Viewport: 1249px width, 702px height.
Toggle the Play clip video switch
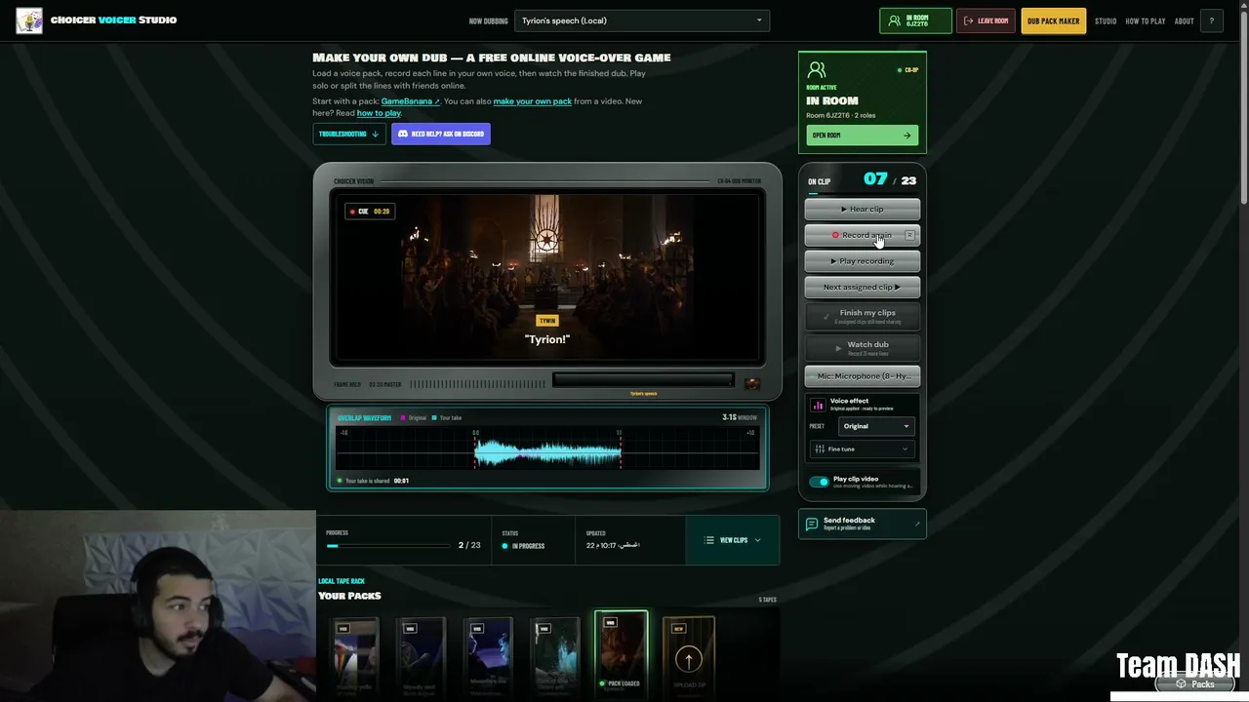[x=819, y=482]
